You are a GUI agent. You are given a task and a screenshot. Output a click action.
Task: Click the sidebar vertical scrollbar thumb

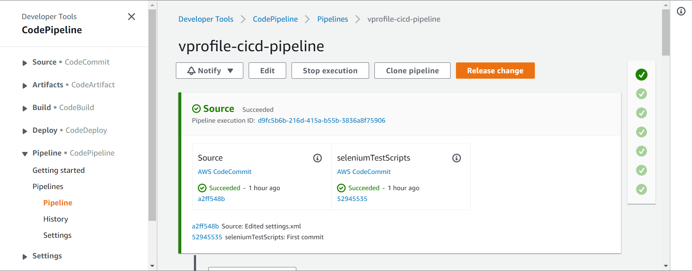[152, 115]
